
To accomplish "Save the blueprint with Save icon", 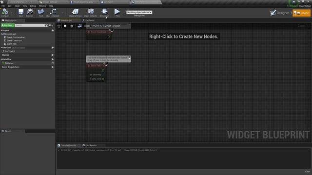I will pyautogui.click(x=20, y=13).
